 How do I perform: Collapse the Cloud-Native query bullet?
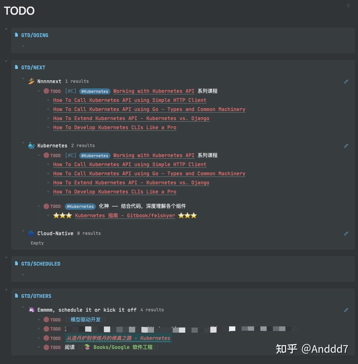pos(23,231)
